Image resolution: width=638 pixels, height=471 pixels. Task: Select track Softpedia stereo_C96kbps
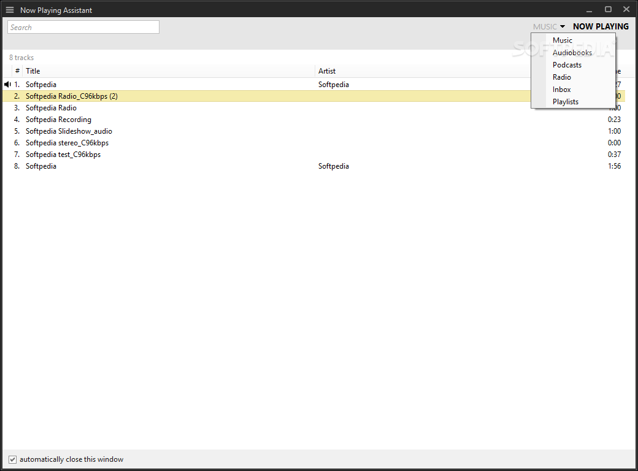pos(67,143)
